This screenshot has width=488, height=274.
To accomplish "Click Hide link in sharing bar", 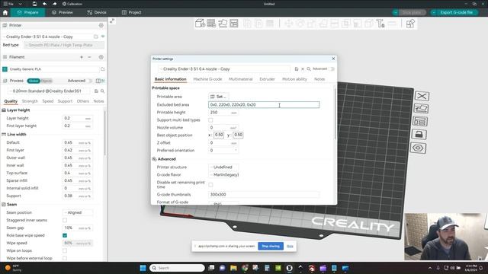I will click(x=290, y=246).
